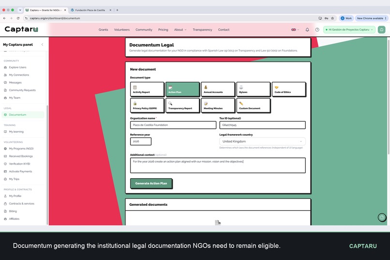Click the My learning book icon
Image resolution: width=390 pixels, height=260 pixels.
[x=5, y=132]
